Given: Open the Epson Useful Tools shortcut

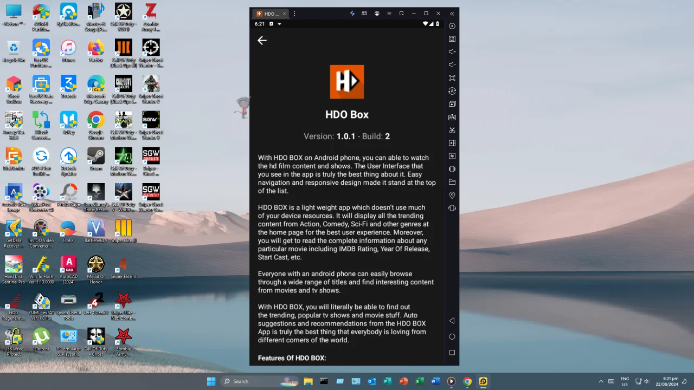Looking at the screenshot, I should click(68, 307).
